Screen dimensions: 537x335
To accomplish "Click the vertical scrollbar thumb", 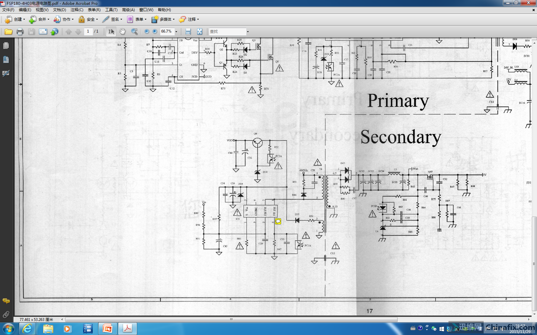I will coord(534,264).
